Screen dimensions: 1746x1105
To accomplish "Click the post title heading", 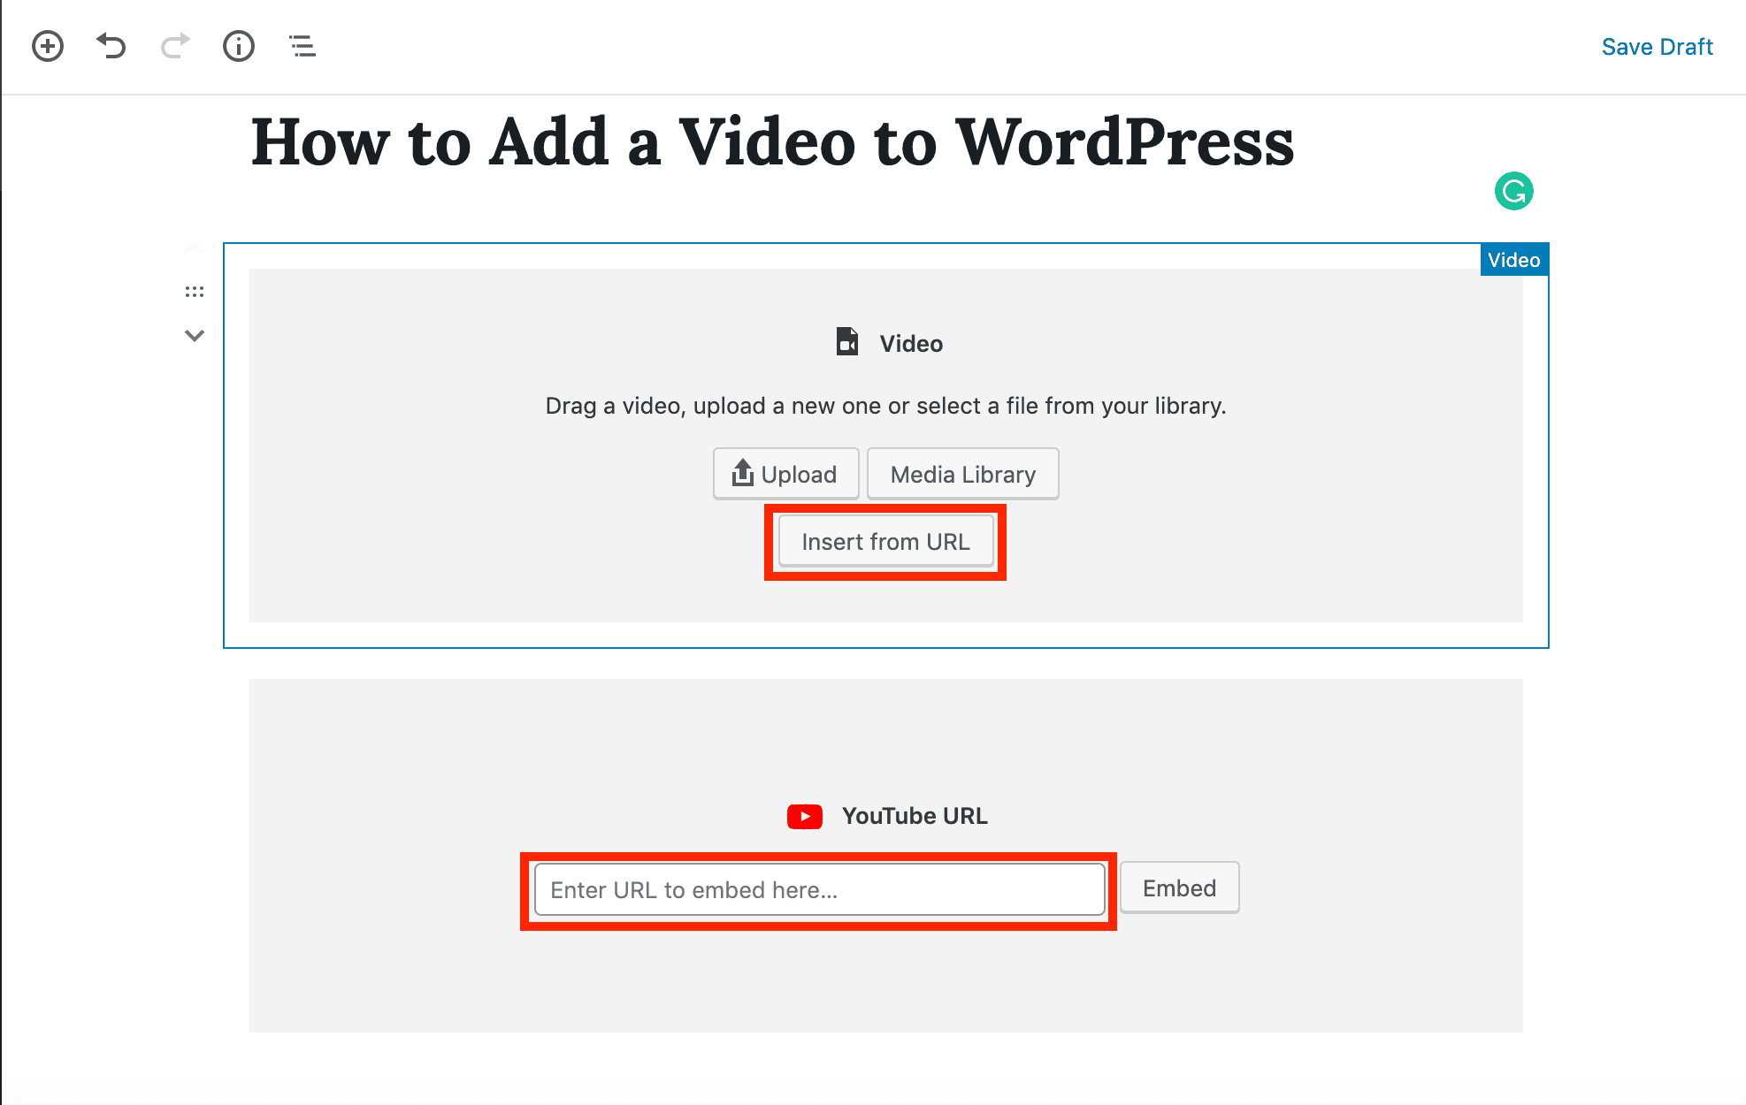I will (772, 142).
